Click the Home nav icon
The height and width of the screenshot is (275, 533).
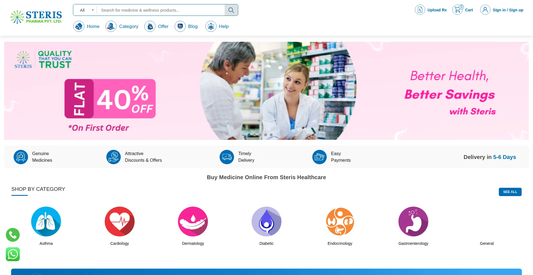[x=79, y=26]
